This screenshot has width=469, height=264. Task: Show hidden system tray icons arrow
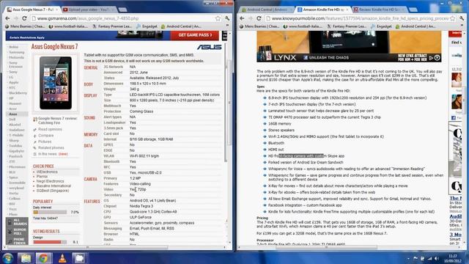coord(409,258)
